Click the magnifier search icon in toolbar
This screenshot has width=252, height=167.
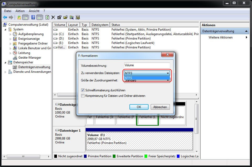[71, 17]
